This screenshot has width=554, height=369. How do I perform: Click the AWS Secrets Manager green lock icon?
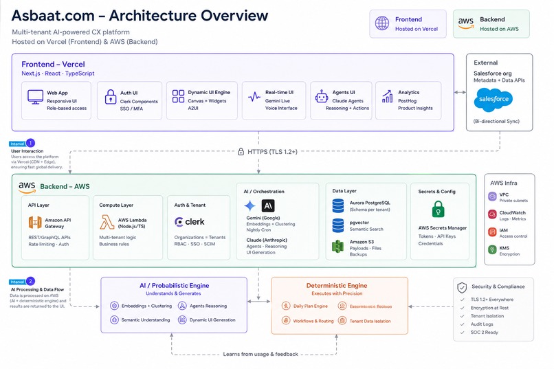coord(438,209)
